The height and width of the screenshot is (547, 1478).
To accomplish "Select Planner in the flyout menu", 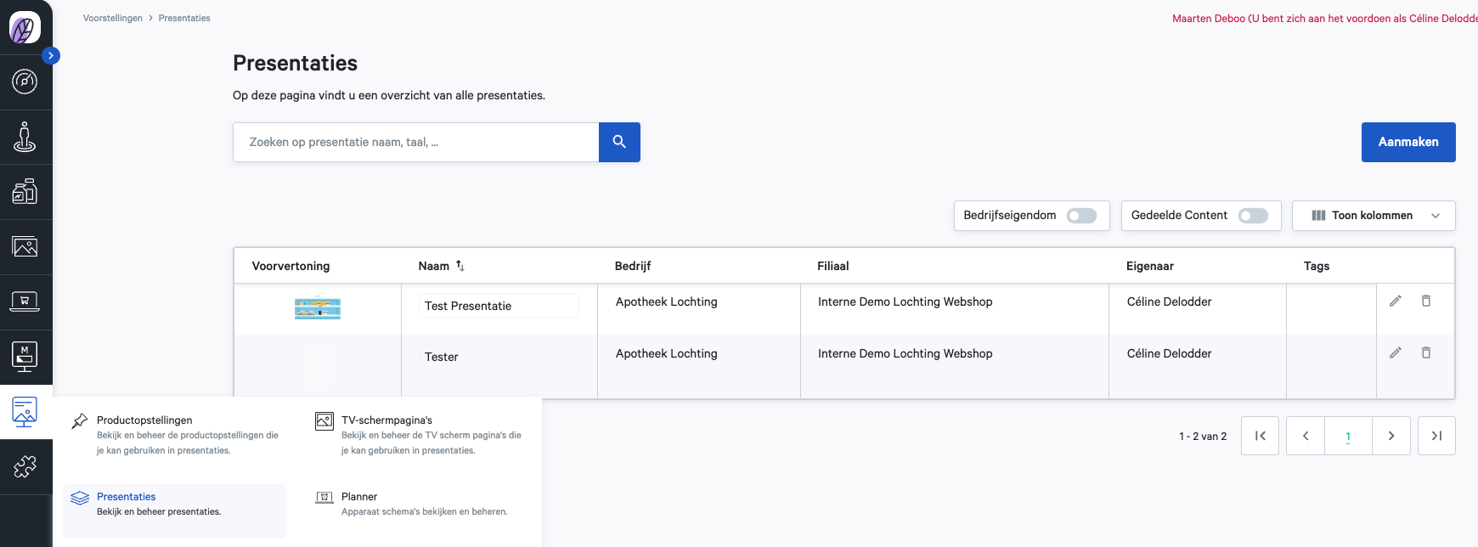I will [x=359, y=497].
